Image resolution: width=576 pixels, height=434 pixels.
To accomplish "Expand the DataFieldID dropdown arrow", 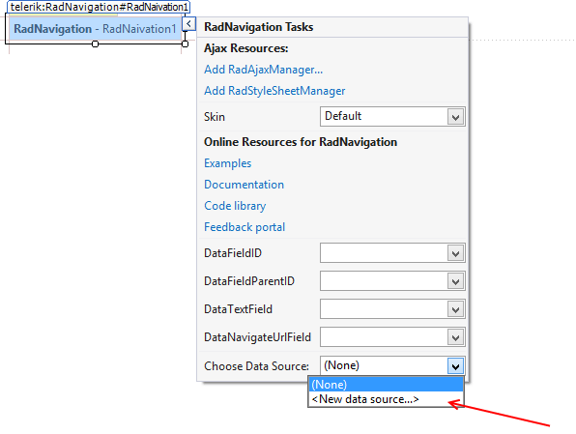I will [x=455, y=253].
